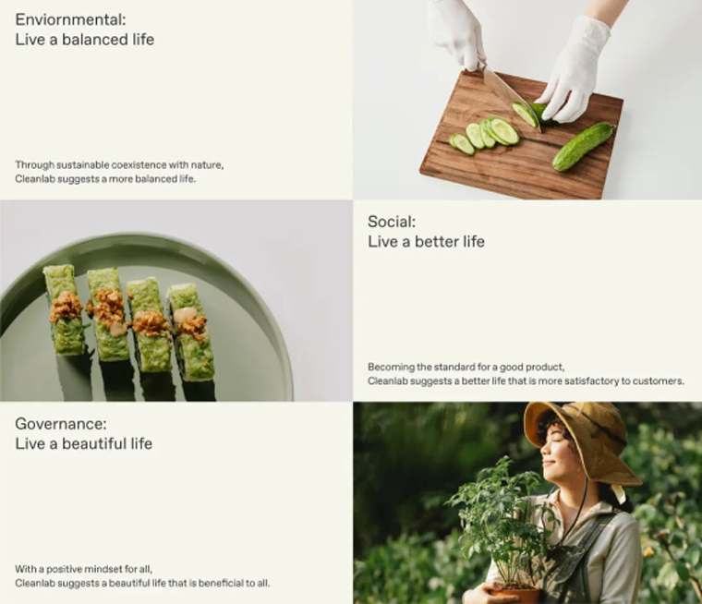Select 'With a positive mindset for all' line
This screenshot has height=604, width=702.
84,569
